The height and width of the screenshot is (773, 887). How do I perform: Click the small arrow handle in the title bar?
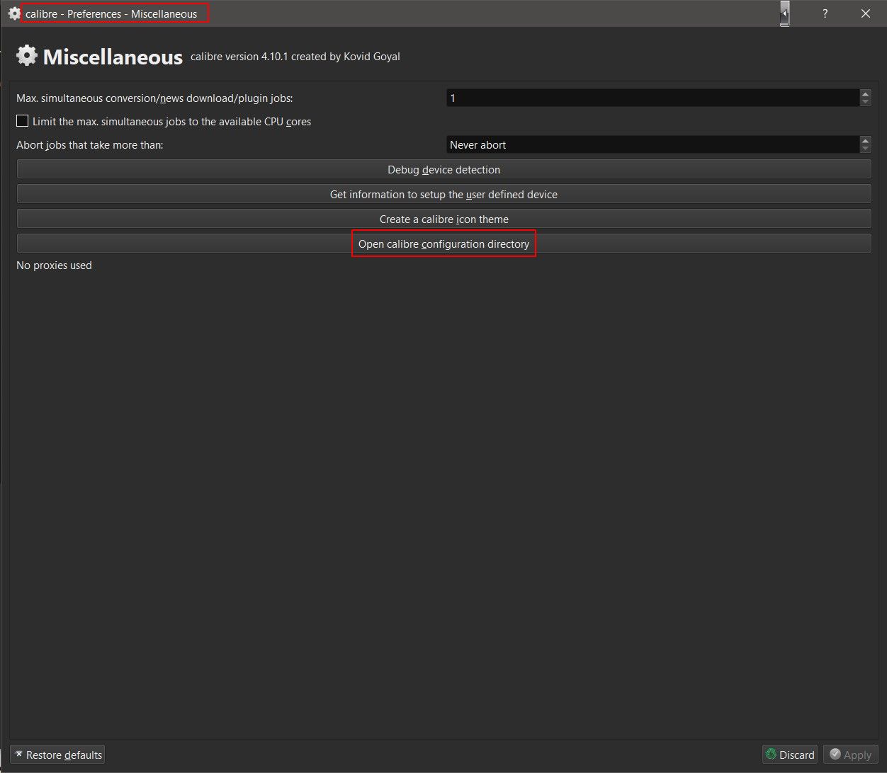tap(785, 13)
